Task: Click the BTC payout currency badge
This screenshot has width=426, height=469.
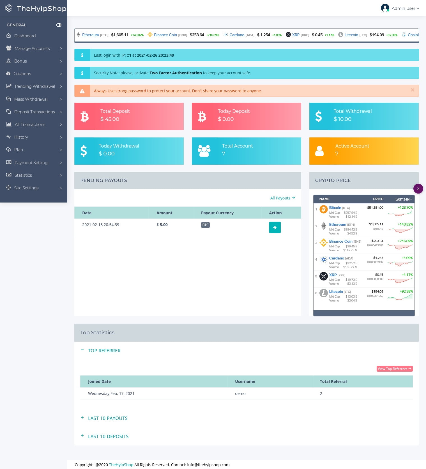Action: [x=205, y=225]
